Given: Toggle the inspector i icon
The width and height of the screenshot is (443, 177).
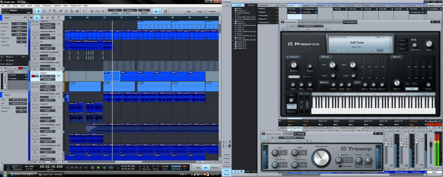Looking at the screenshot, I should point(36,18).
